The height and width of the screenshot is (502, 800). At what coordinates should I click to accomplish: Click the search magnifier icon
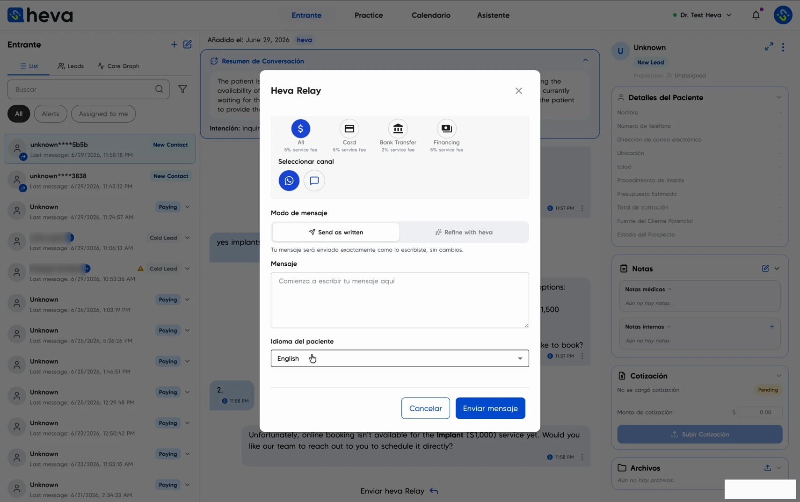159,89
